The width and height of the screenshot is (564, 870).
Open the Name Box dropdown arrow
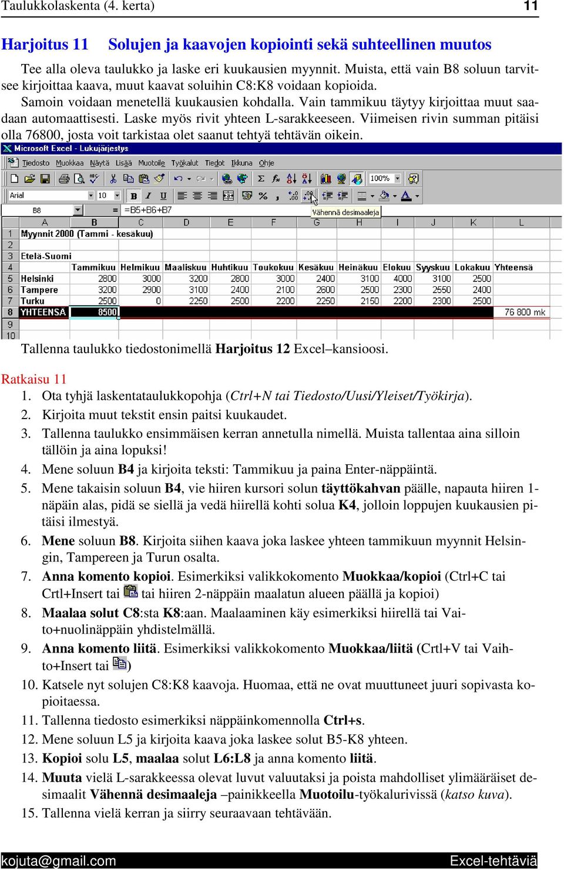tap(78, 210)
